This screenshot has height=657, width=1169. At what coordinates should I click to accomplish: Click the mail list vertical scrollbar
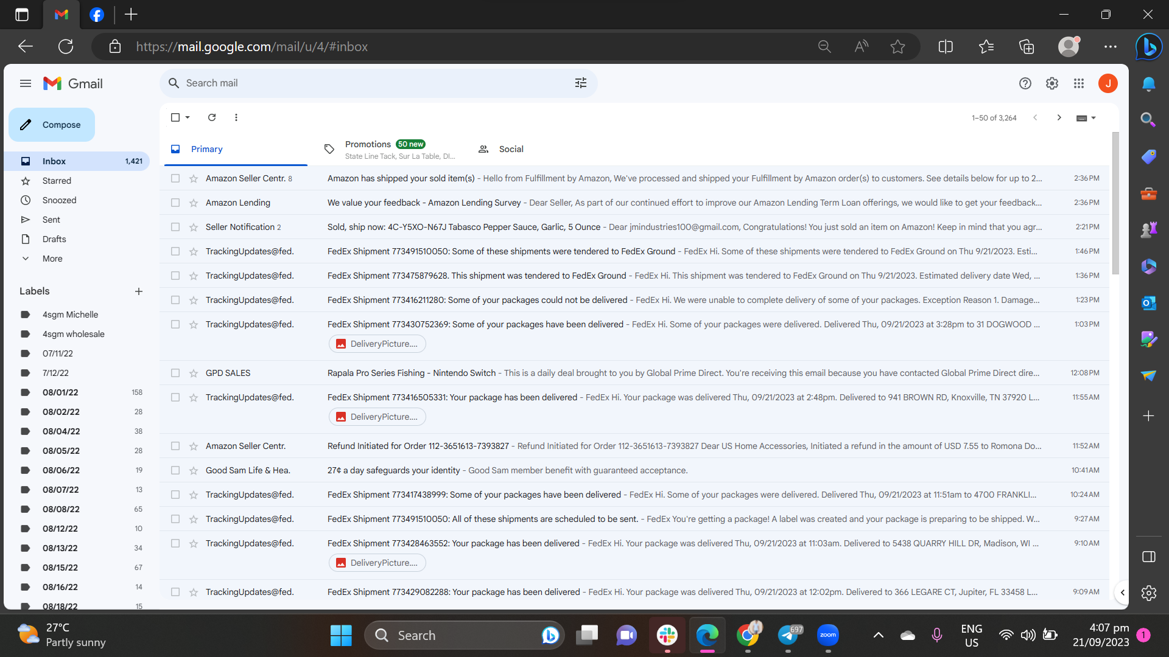click(x=1115, y=204)
